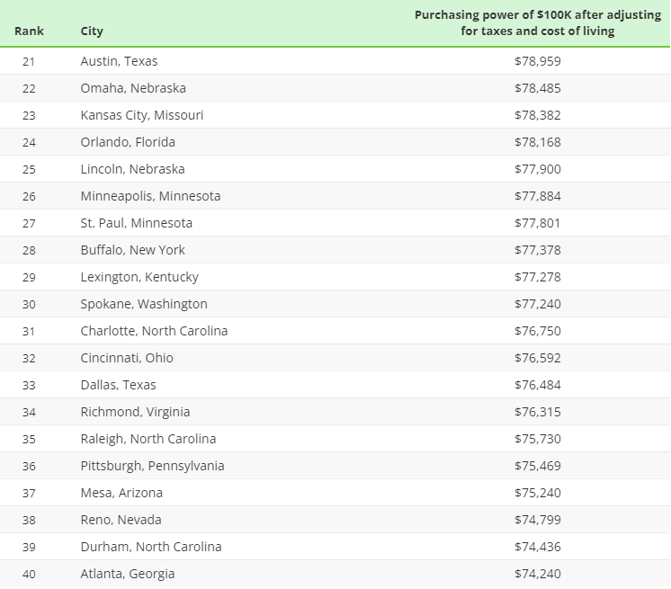Select the Cincinnati, Ohio row
The image size is (671, 589).
point(335,358)
